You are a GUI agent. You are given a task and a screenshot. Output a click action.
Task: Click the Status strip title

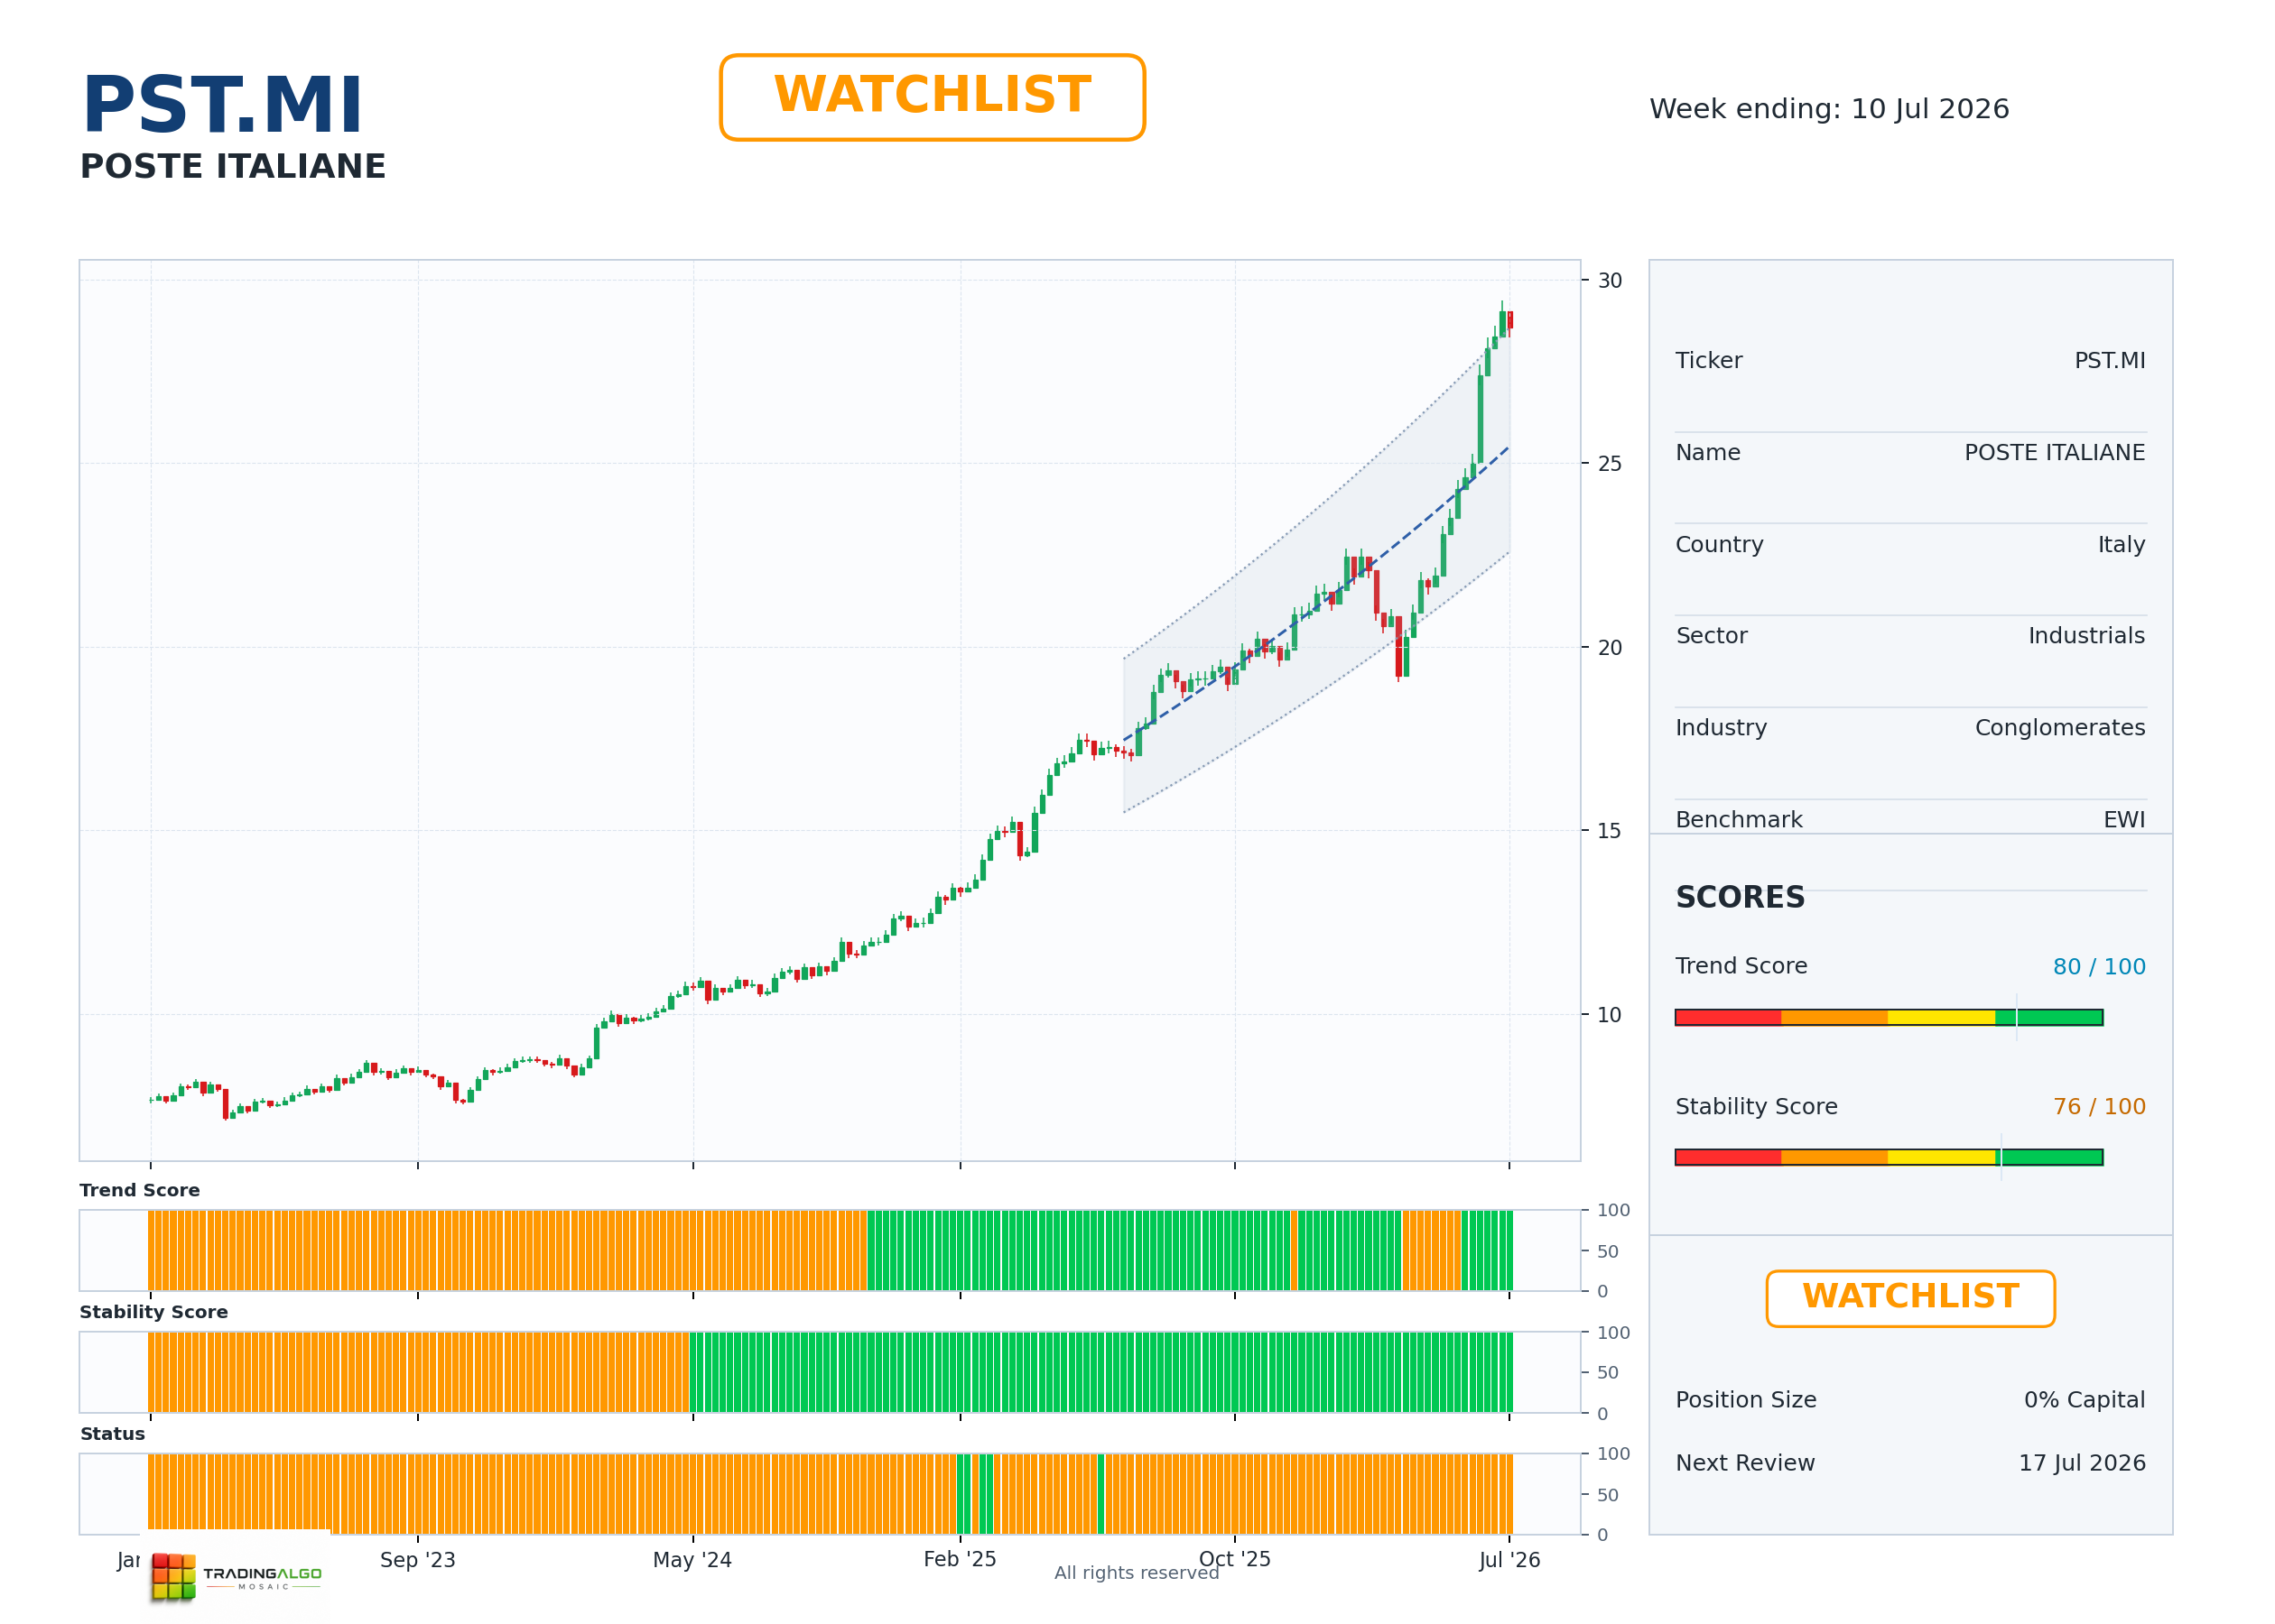coord(112,1434)
